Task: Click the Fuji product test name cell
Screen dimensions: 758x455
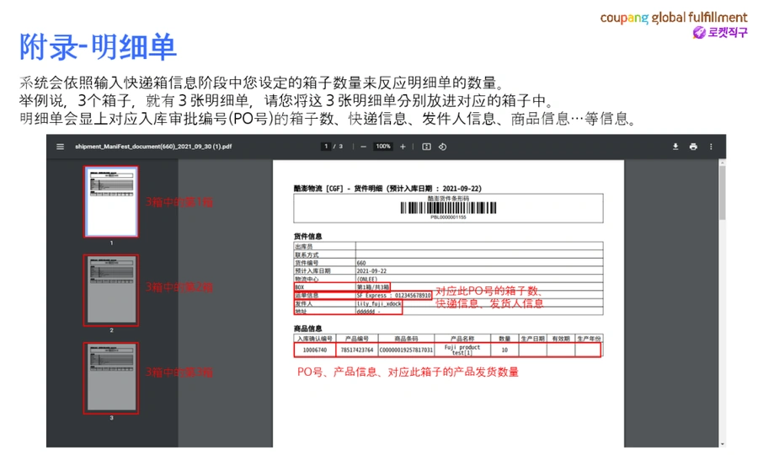Action: pos(462,350)
